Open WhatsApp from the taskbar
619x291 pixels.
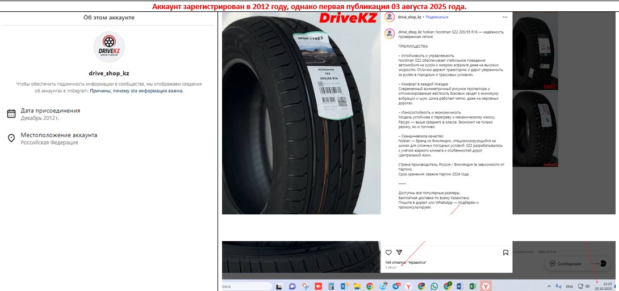pyautogui.click(x=434, y=286)
